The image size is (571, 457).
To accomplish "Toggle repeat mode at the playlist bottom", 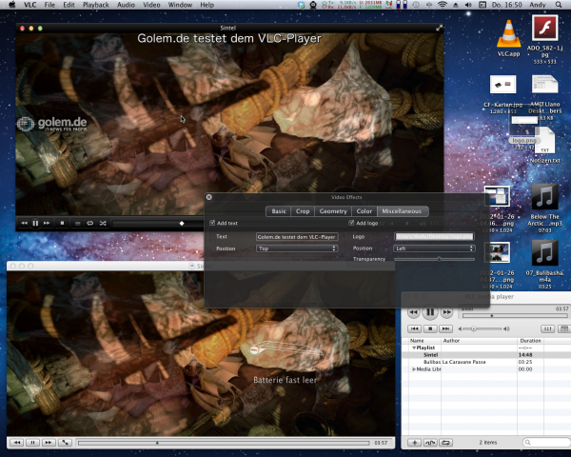I will [x=445, y=443].
